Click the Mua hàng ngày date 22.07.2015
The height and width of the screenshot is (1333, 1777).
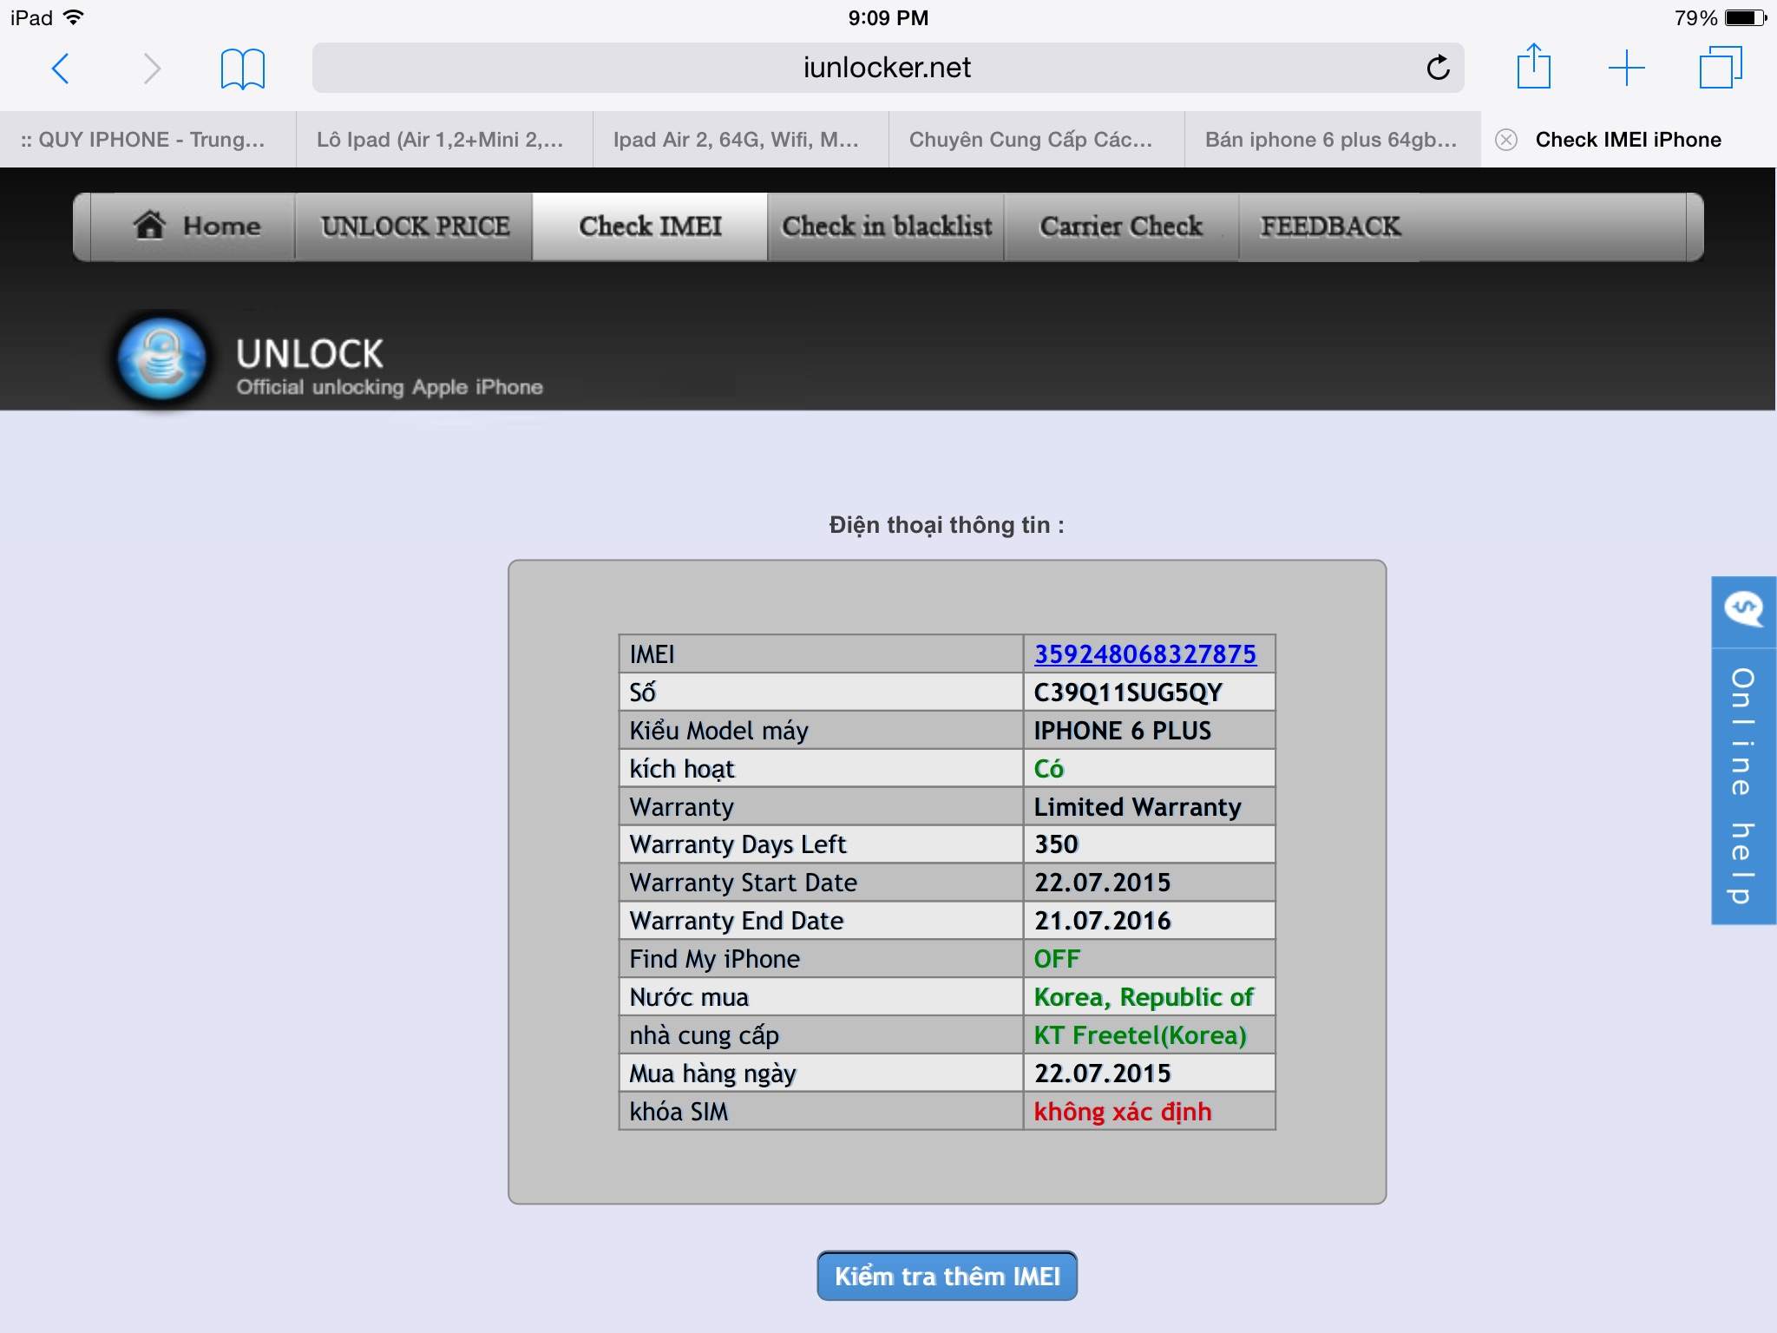[x=1102, y=1074]
